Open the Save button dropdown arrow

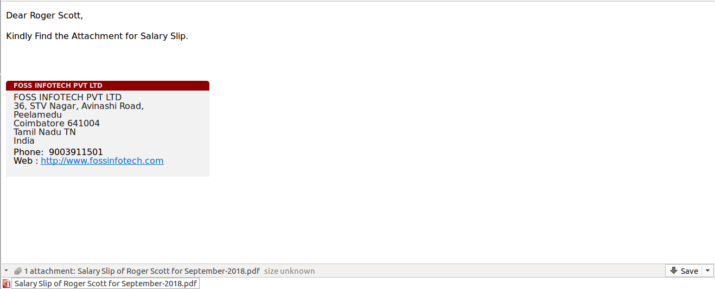pos(707,271)
